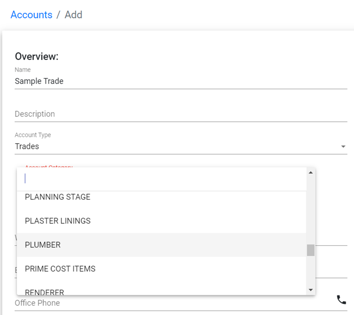
Task: Click into the Description field
Action: tap(177, 114)
